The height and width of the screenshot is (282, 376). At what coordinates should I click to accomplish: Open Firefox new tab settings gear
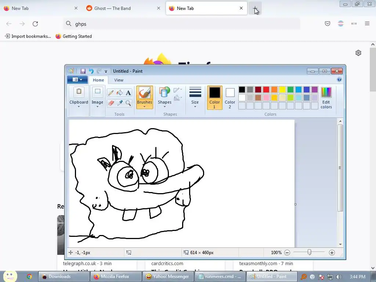point(358,53)
